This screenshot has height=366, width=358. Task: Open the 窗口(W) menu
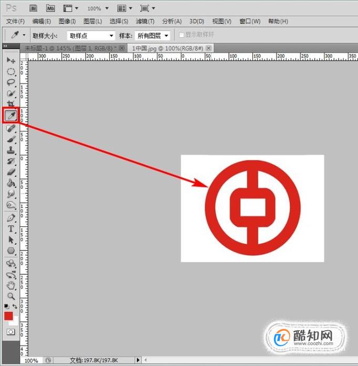tap(250, 22)
